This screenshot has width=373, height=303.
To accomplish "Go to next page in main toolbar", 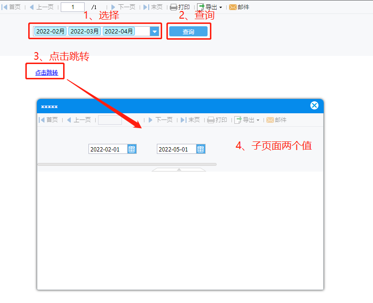I will pyautogui.click(x=123, y=7).
